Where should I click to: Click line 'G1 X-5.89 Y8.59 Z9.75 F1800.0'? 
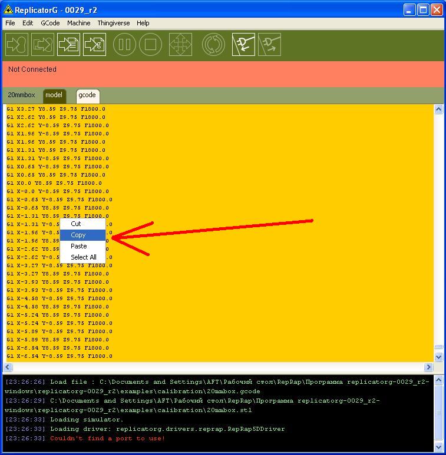point(58,340)
